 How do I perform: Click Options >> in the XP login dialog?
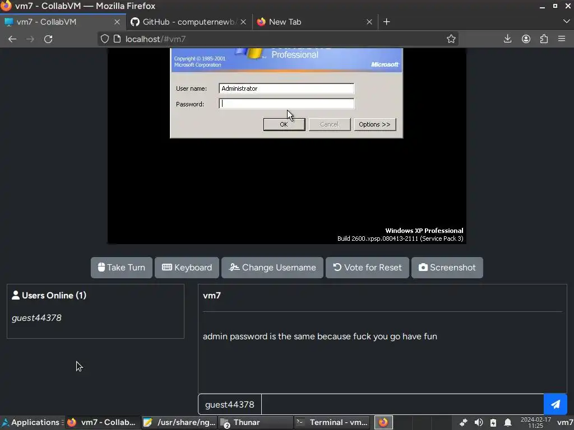[375, 124]
